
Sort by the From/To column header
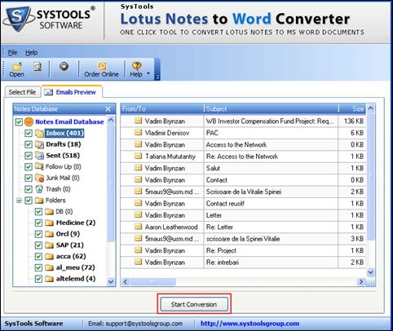coord(162,109)
